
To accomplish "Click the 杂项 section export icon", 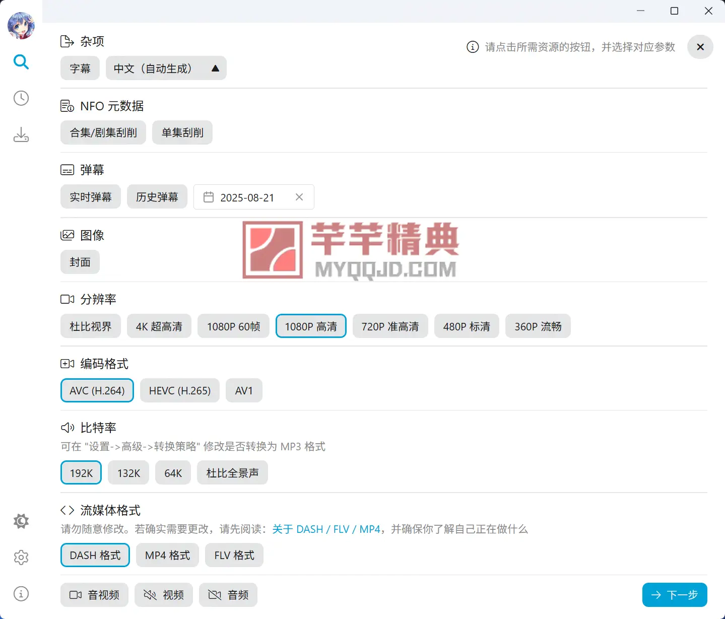I will [x=67, y=41].
